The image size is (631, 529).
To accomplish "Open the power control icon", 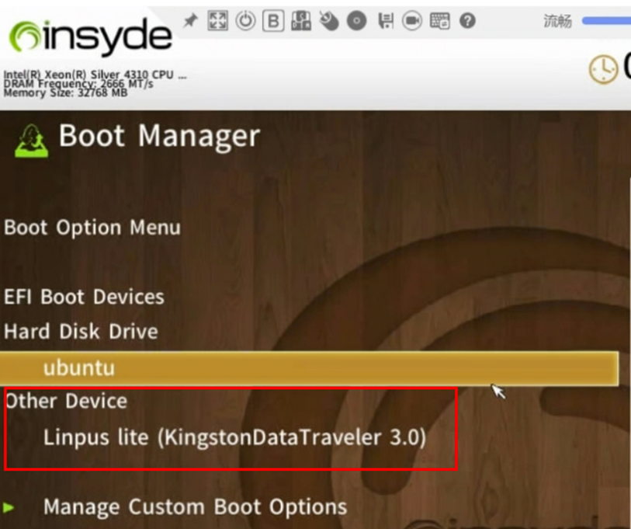I will [245, 20].
